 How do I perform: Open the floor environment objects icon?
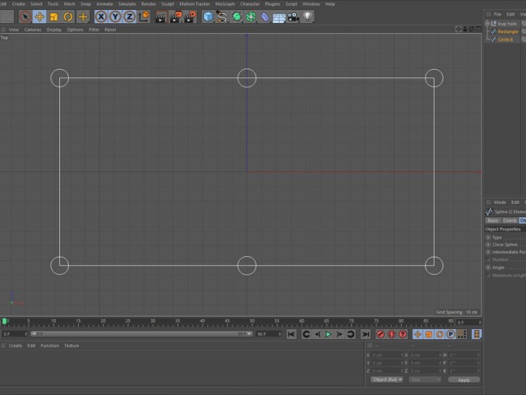coord(279,16)
